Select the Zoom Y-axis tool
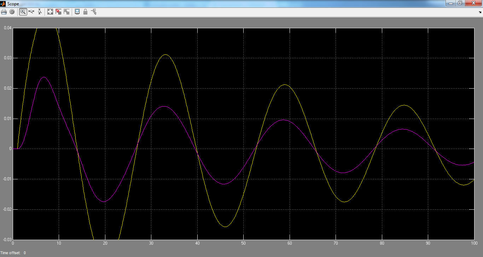 click(40, 12)
